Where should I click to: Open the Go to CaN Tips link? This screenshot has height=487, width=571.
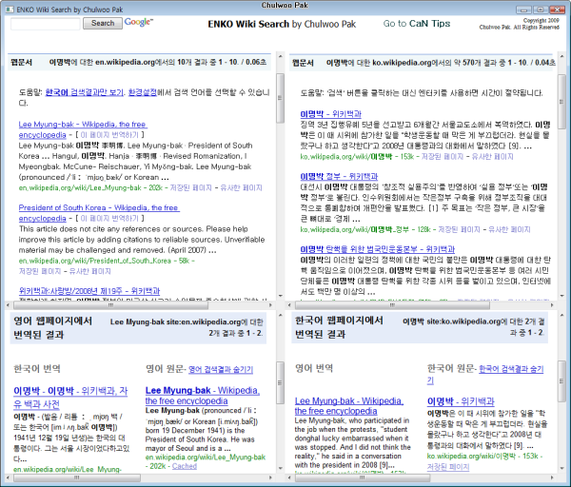pyautogui.click(x=416, y=24)
